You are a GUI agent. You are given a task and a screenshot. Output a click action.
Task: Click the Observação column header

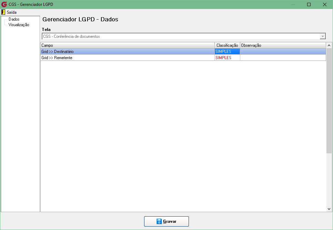click(x=283, y=45)
